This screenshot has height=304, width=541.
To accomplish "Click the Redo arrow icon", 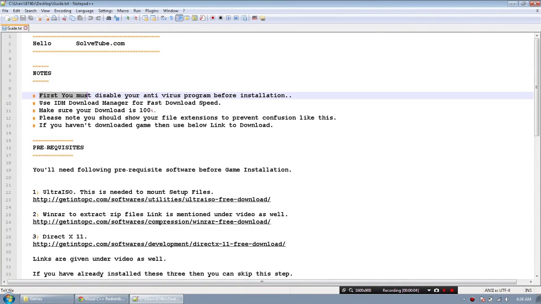I will (x=98, y=18).
